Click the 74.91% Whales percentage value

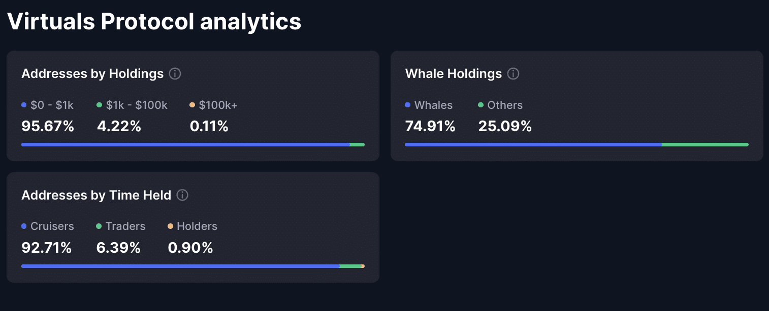coord(430,126)
